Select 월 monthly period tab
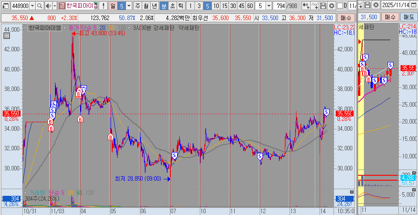418x215 pixels. [146, 6]
